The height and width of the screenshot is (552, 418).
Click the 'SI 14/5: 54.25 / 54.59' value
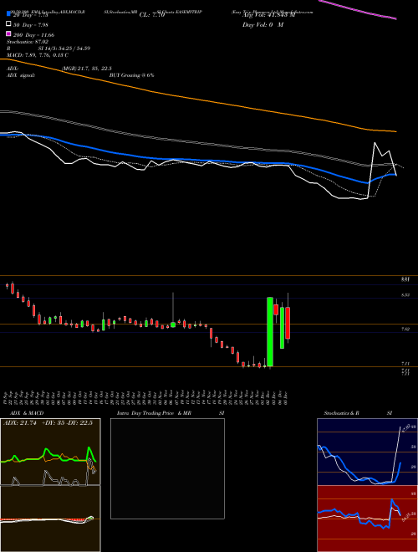[x=64, y=49]
